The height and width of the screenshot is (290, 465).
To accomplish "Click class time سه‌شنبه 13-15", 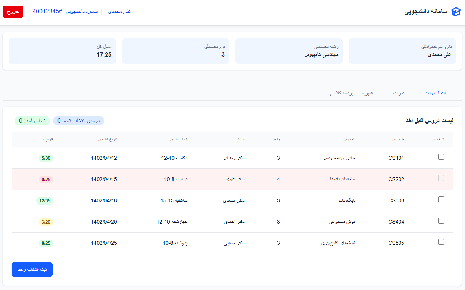I will click(x=174, y=200).
